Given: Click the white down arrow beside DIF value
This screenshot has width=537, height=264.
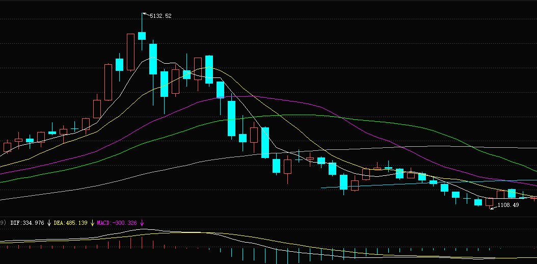Looking at the screenshot, I should [49, 223].
